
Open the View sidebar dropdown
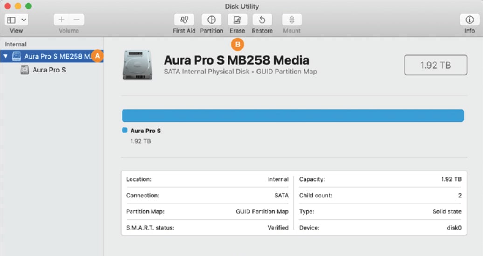[x=17, y=20]
